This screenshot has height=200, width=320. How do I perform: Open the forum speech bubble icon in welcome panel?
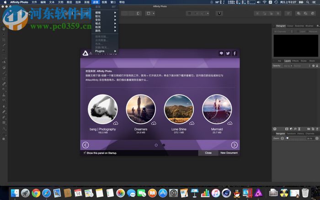coord(221,53)
